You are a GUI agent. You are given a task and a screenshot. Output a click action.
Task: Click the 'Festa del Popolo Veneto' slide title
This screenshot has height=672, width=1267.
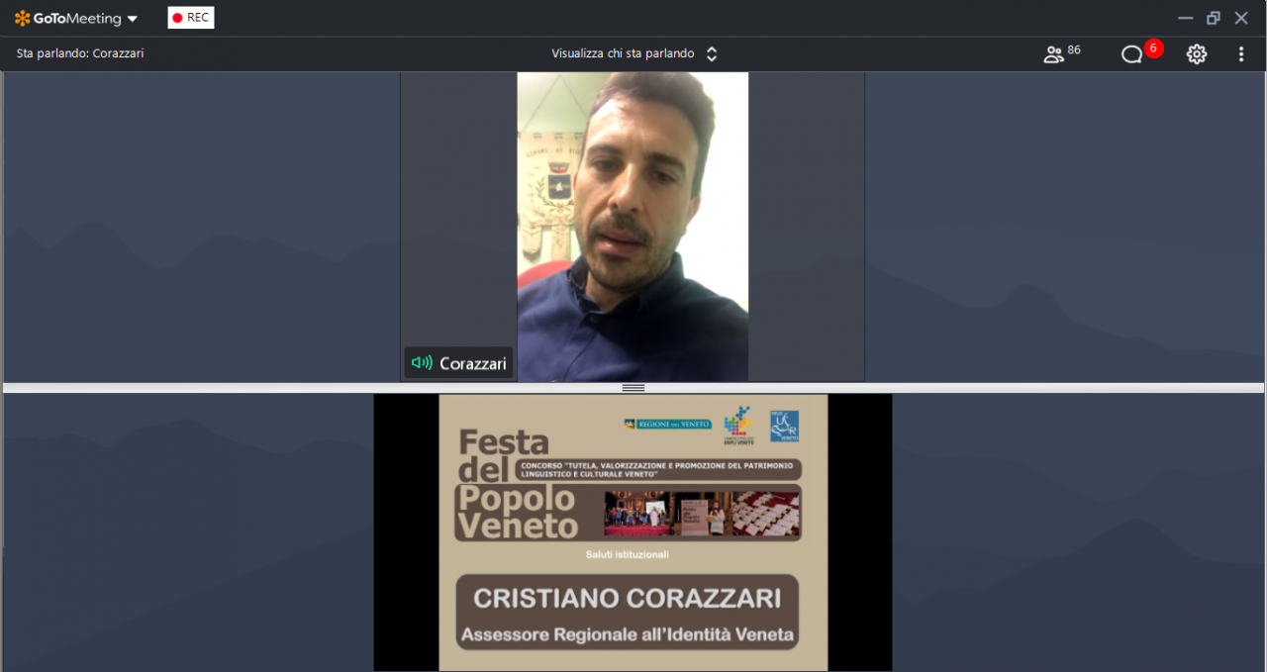point(515,484)
